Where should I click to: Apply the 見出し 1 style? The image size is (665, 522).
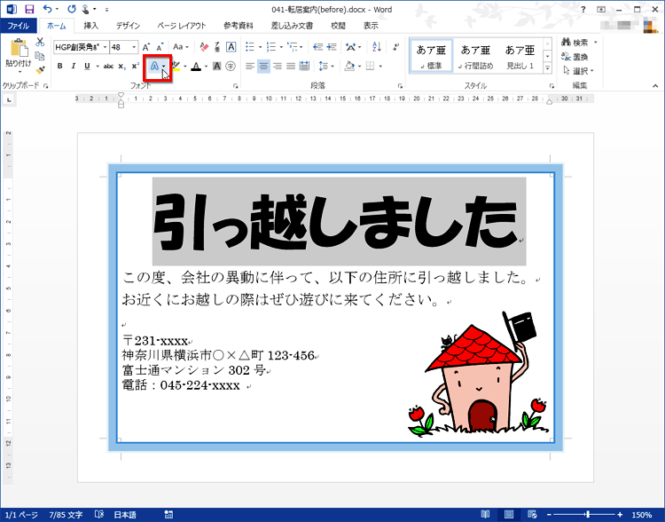520,57
